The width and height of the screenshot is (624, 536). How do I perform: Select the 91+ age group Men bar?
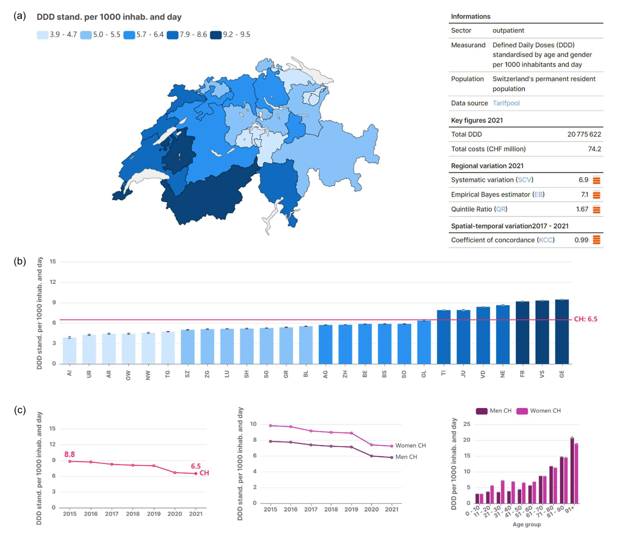coord(572,470)
